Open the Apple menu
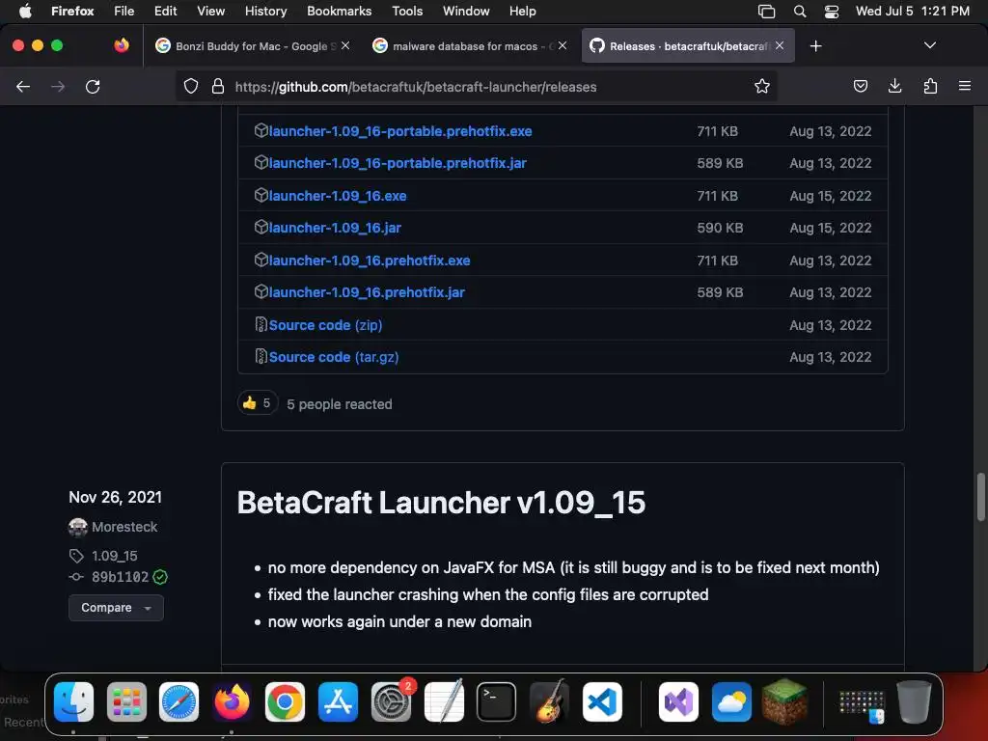Viewport: 988px width, 741px height. [x=25, y=11]
